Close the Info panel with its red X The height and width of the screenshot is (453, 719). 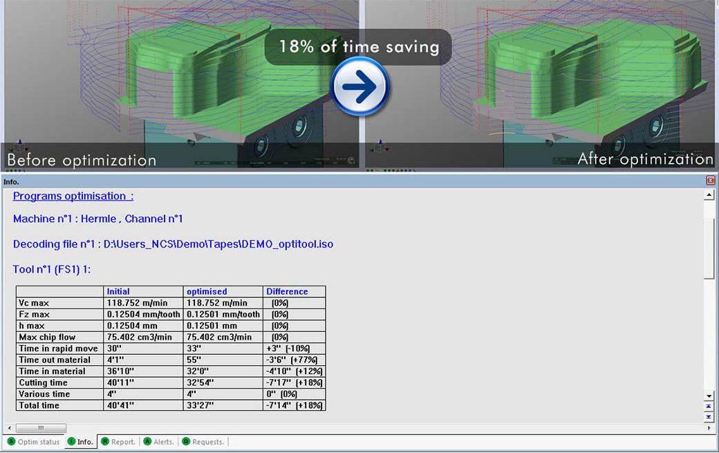pos(711,181)
